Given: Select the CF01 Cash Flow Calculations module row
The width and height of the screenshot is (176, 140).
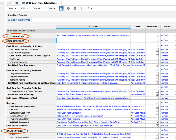Looking at the screenshot, I should pos(31,31).
